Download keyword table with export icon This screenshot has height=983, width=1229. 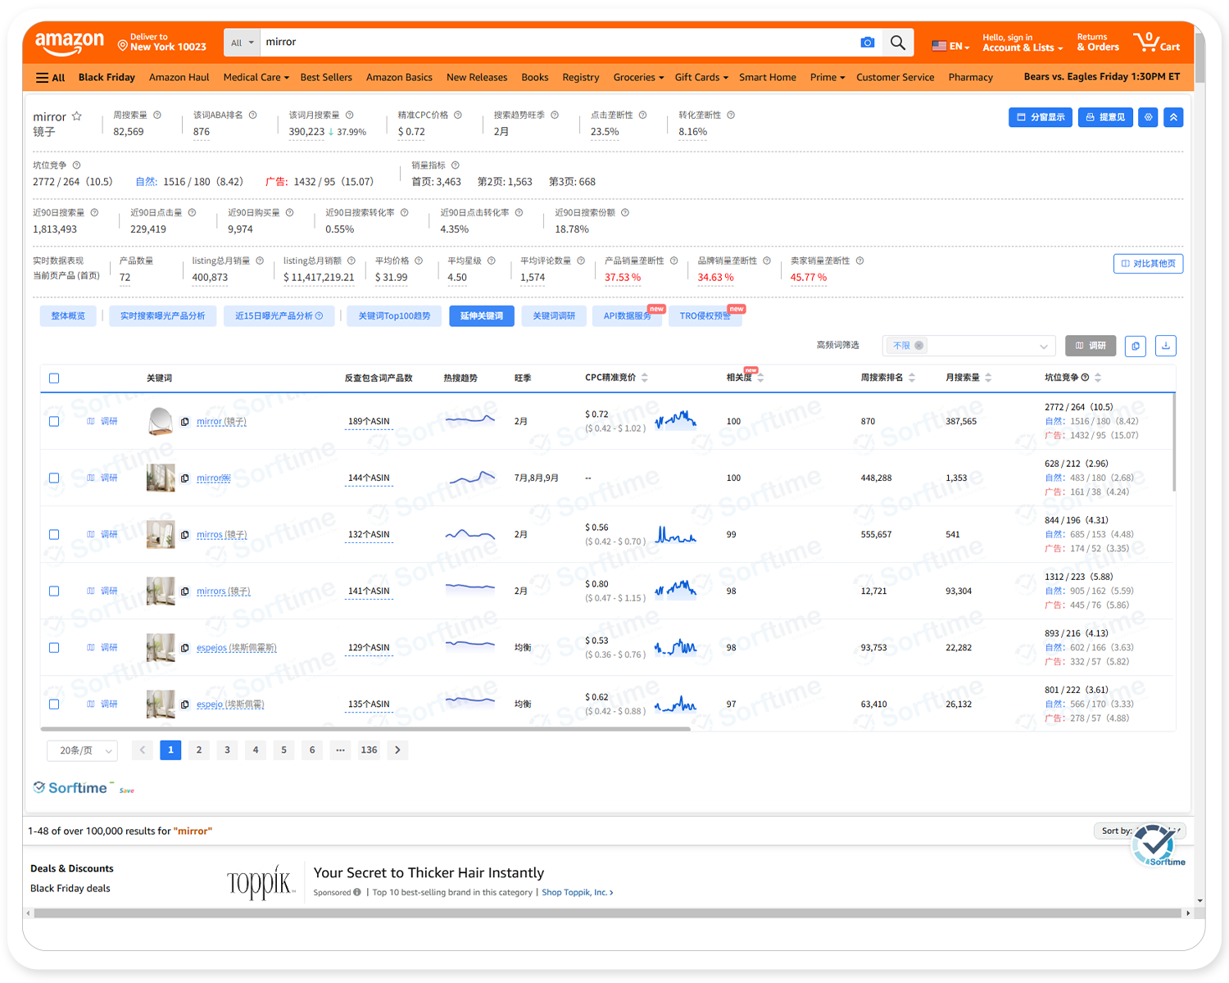pyautogui.click(x=1165, y=346)
